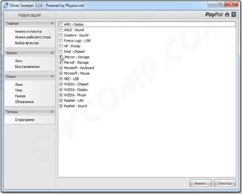This screenshot has width=242, height=194.
Task: Uncheck NVIDIA - Display driver
Action: [61, 90]
